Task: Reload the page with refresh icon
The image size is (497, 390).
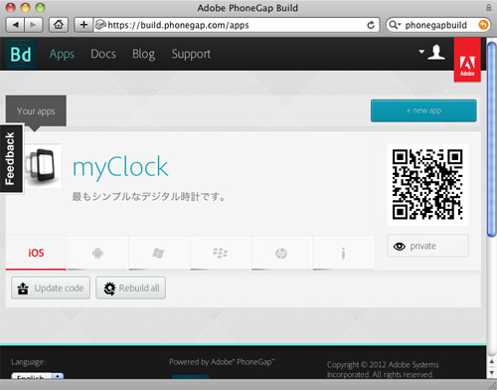Action: coord(371,25)
